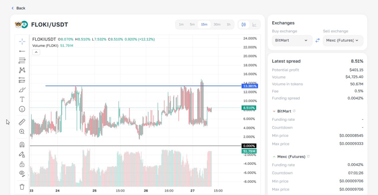
Task: Open the Fibonacci retracement tool
Action: point(22,61)
